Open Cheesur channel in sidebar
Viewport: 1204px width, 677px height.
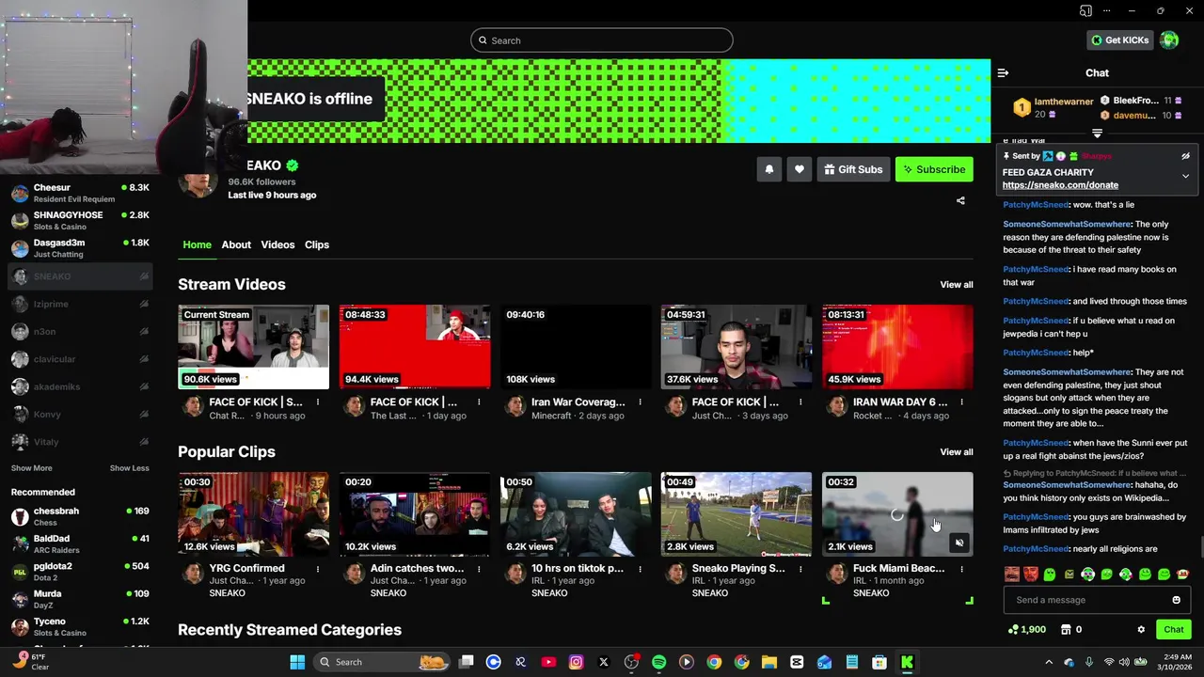[80, 194]
